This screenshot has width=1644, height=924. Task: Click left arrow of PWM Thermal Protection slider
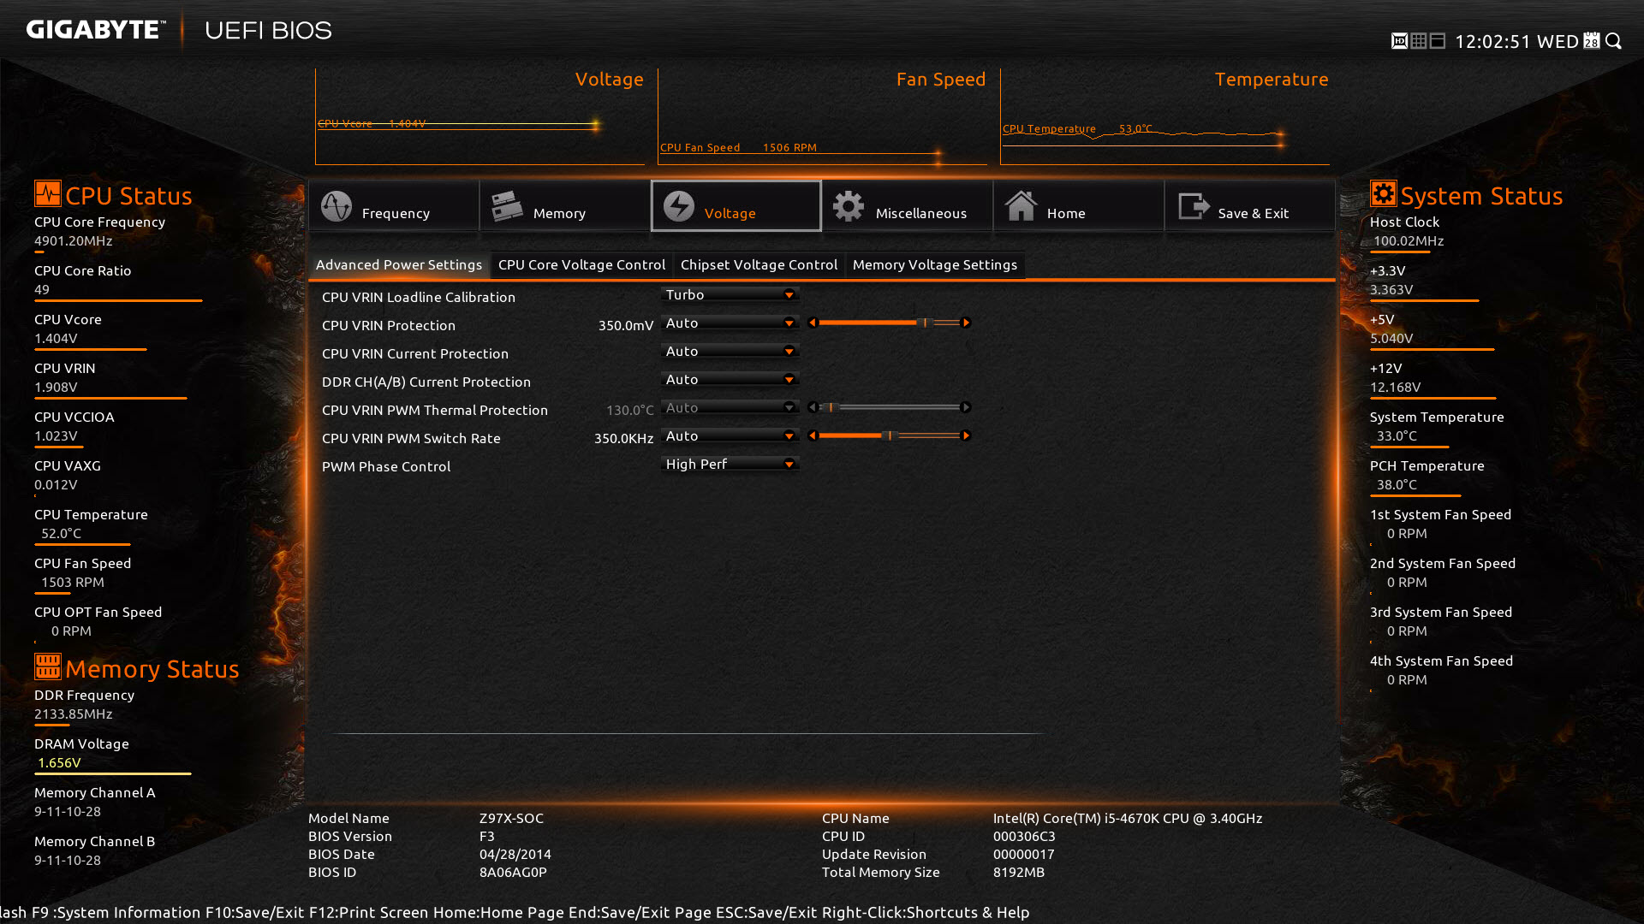813,407
